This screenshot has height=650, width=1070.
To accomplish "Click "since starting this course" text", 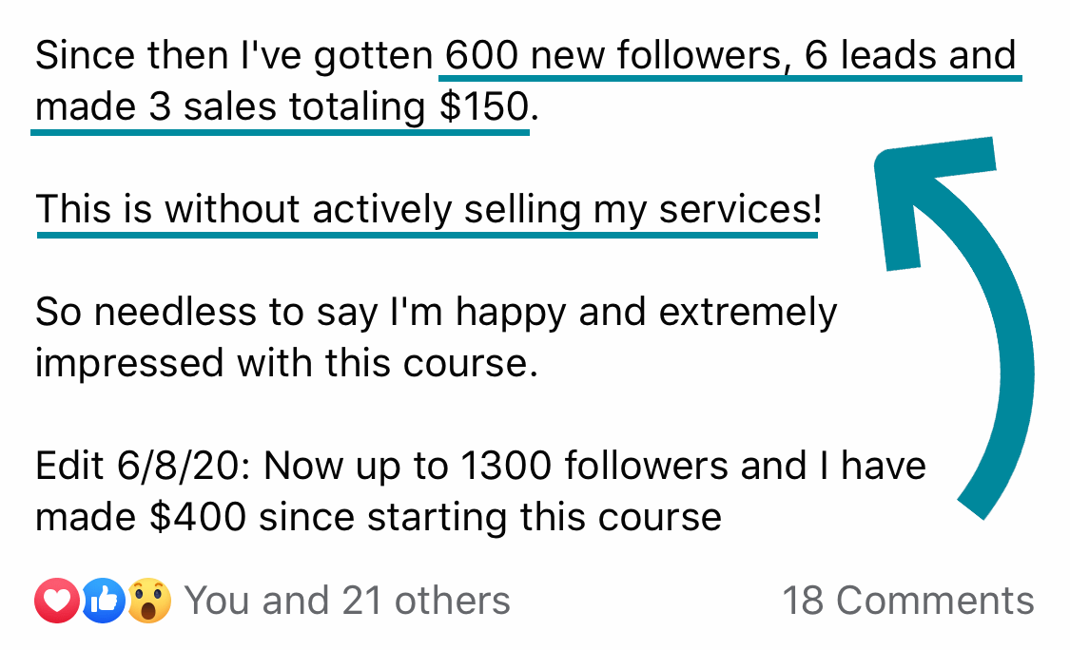I will [x=490, y=518].
